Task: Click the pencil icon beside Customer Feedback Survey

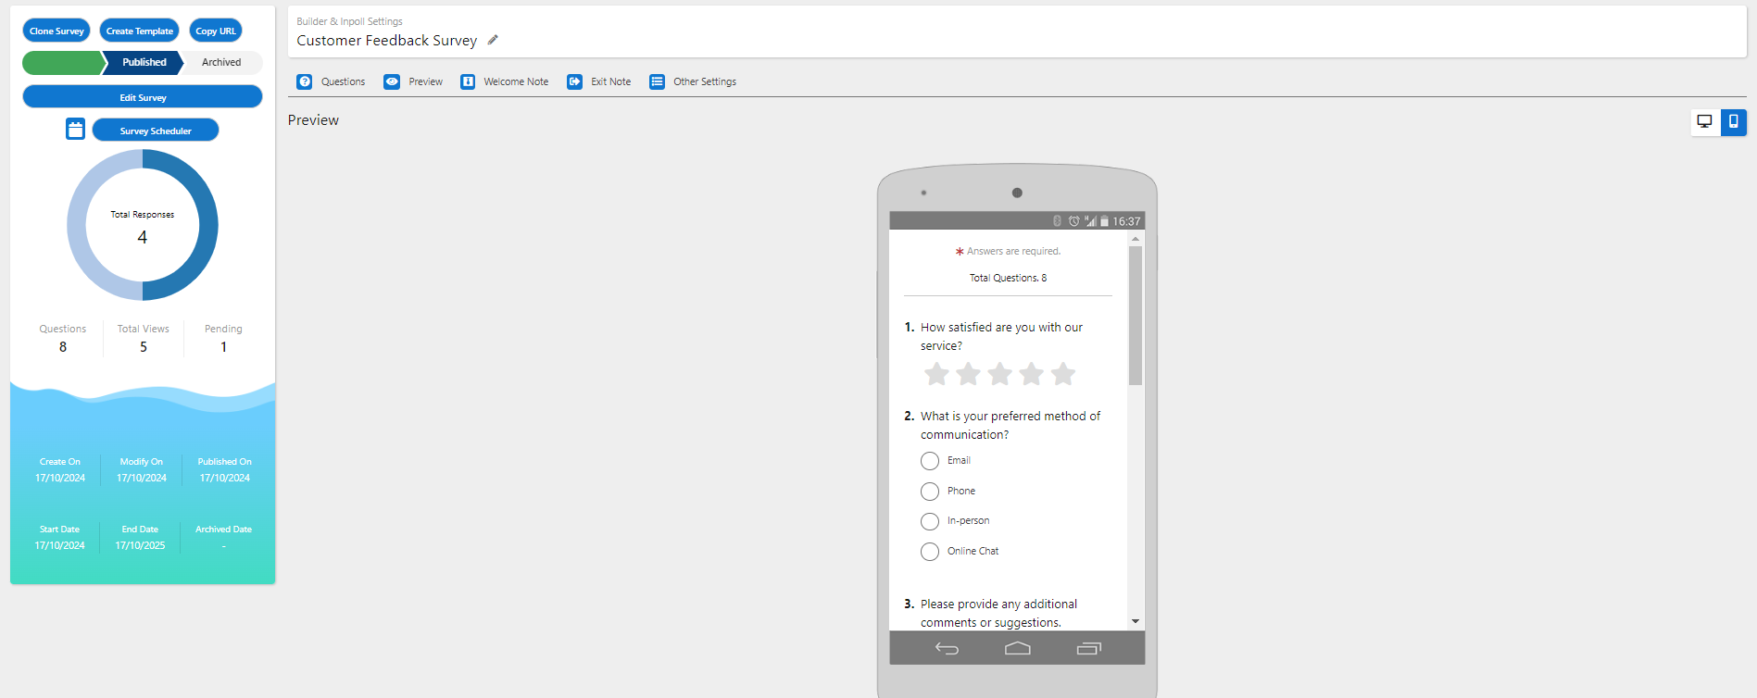Action: 493,40
